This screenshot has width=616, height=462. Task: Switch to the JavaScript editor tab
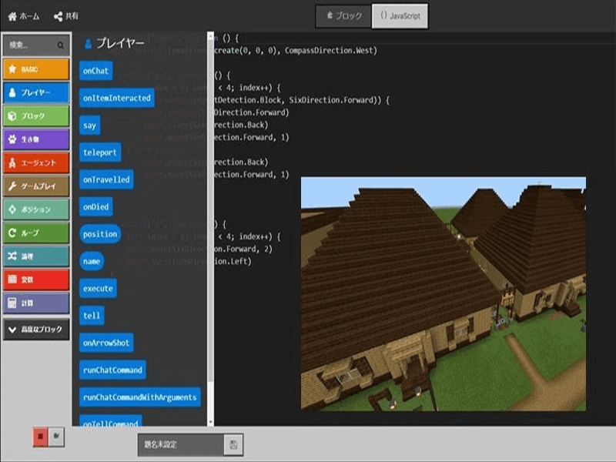(x=400, y=16)
